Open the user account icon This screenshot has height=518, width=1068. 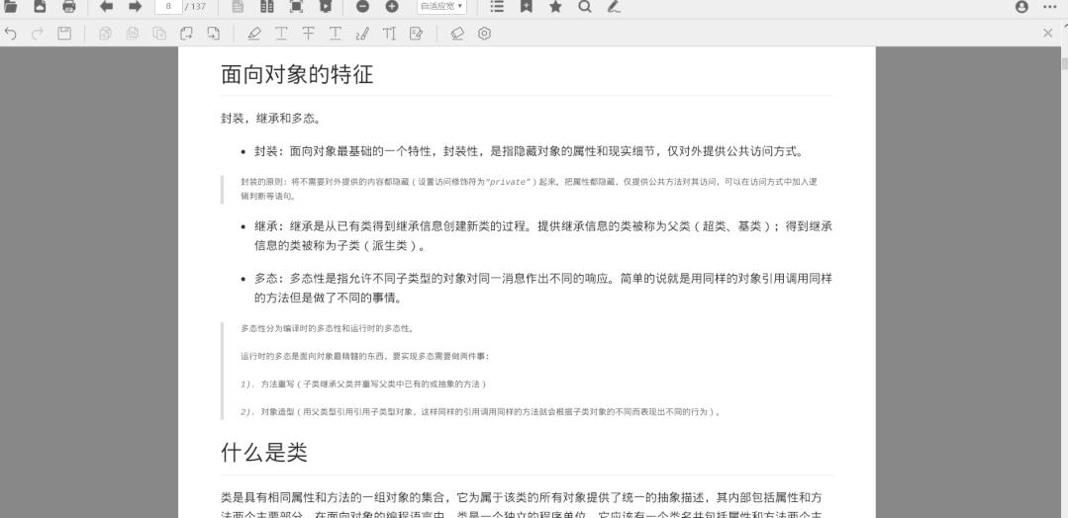click(1021, 7)
